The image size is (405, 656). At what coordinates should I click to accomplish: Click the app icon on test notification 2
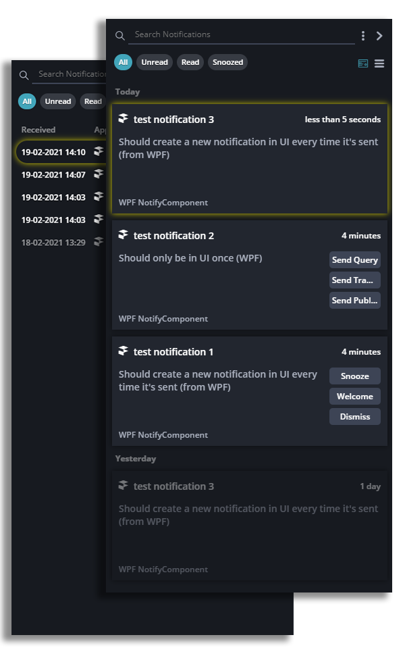[124, 235]
